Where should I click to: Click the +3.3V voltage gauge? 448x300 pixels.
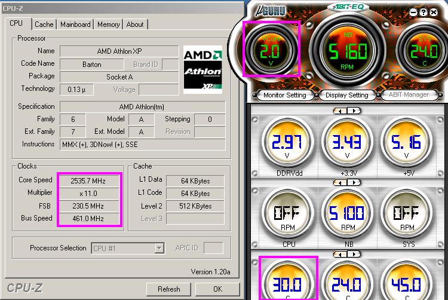click(347, 143)
